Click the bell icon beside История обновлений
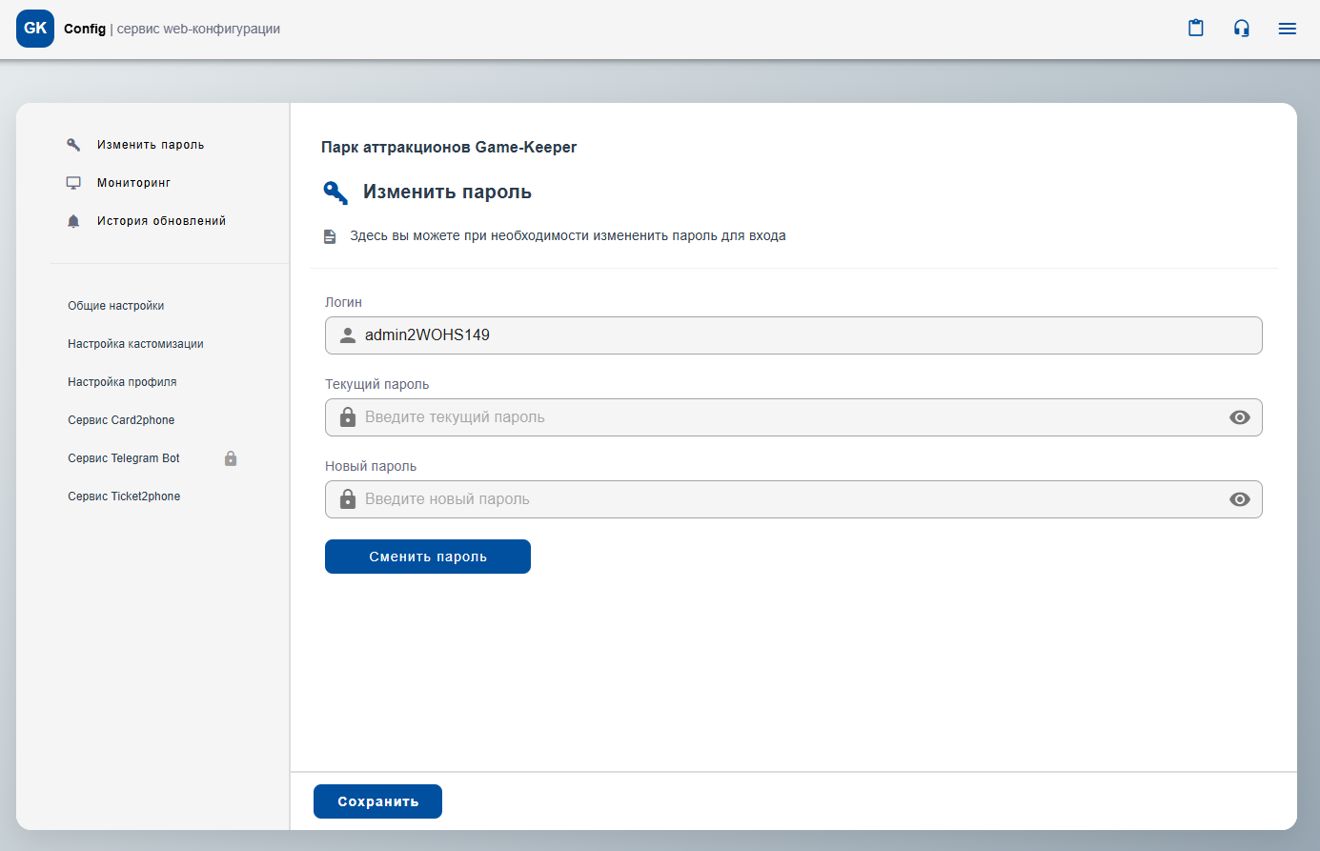 coord(73,221)
